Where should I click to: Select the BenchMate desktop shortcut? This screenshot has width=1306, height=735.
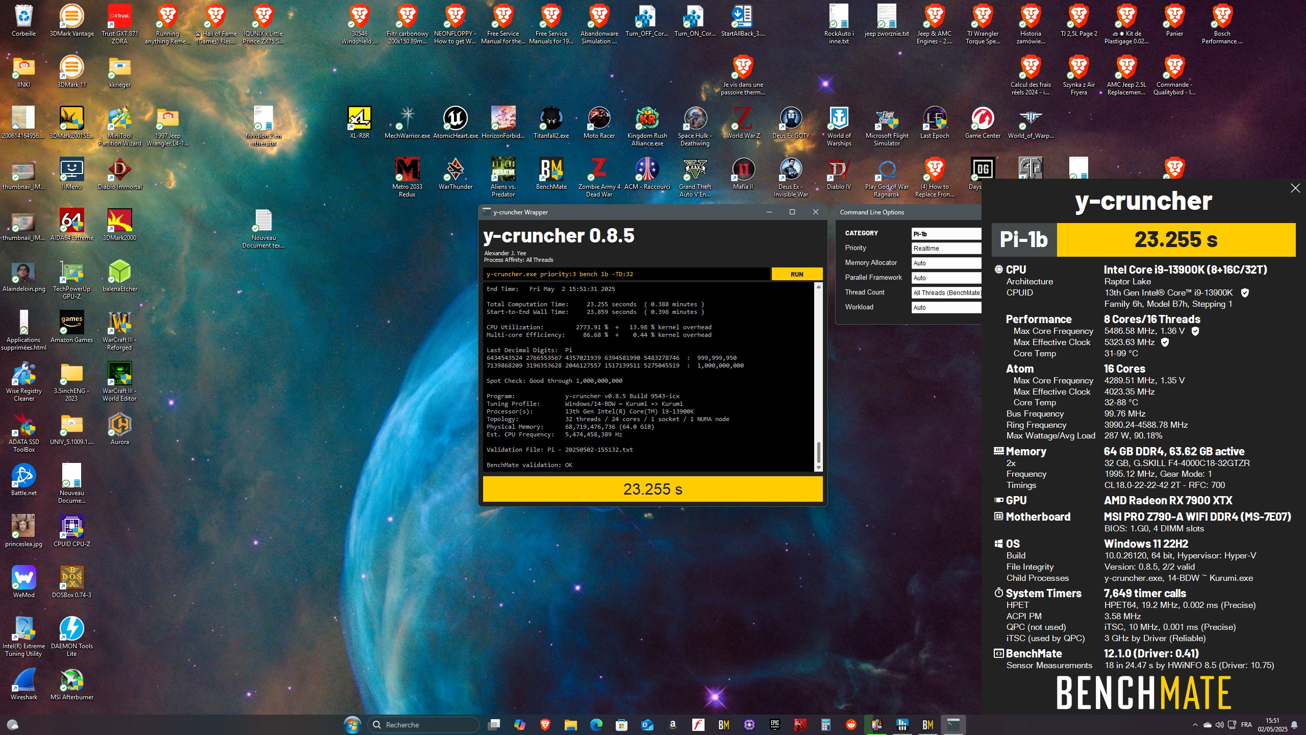click(x=551, y=174)
